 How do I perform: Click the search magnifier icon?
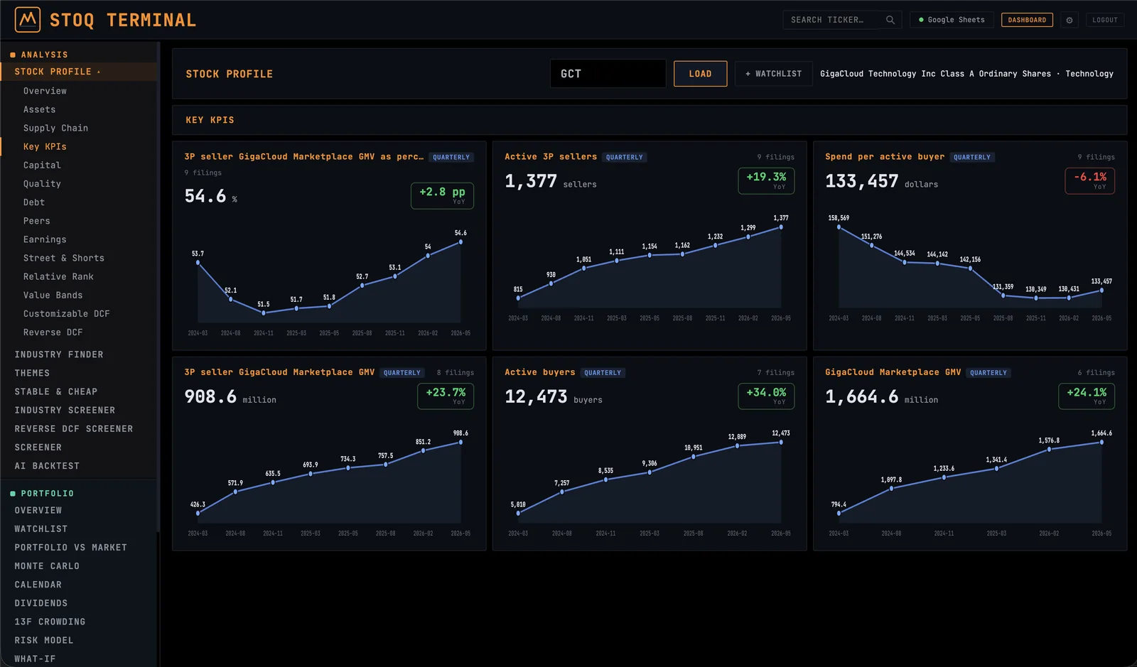890,20
